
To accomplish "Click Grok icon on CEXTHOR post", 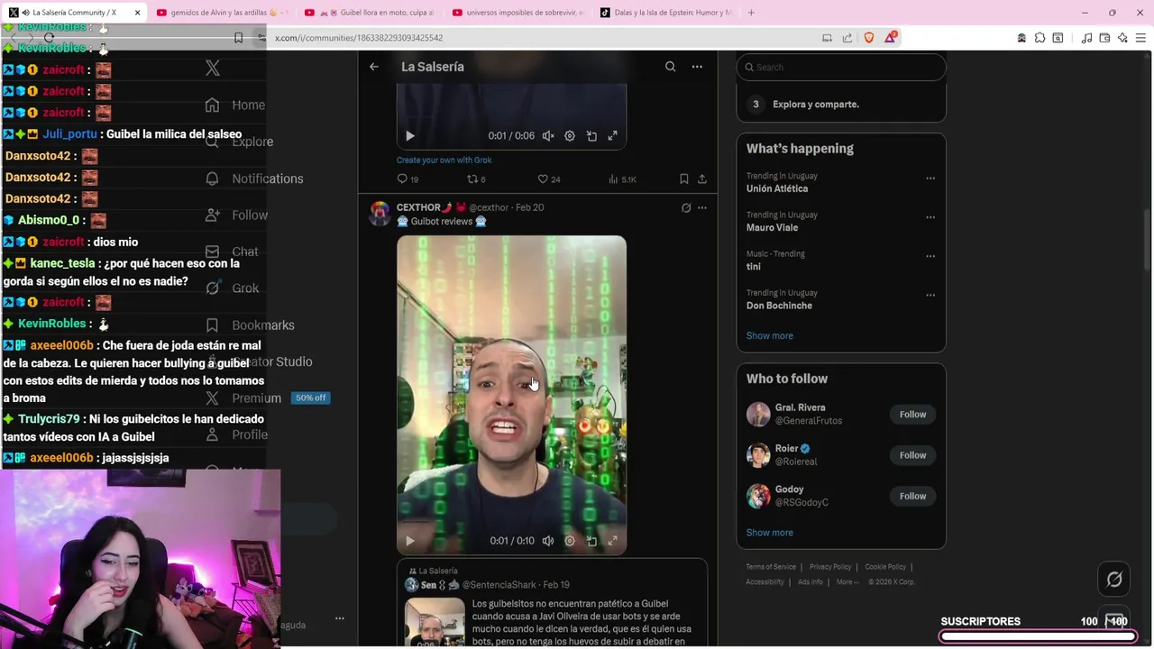I will 686,208.
